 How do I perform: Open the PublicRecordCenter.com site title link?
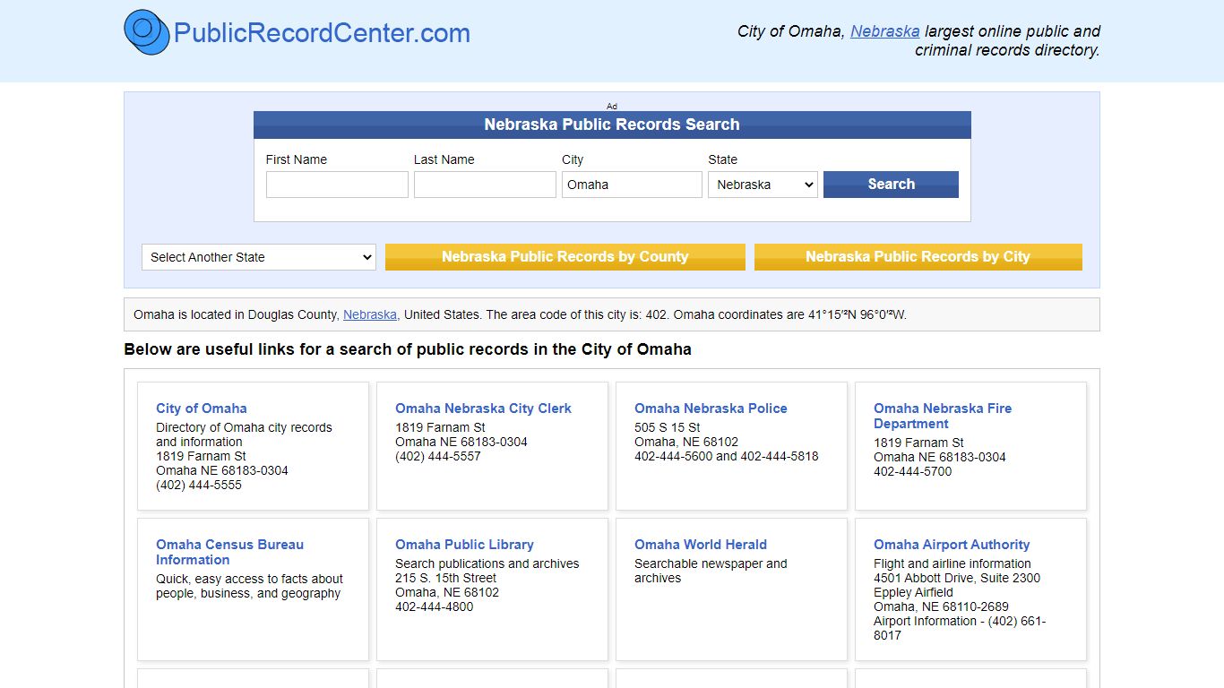322,33
